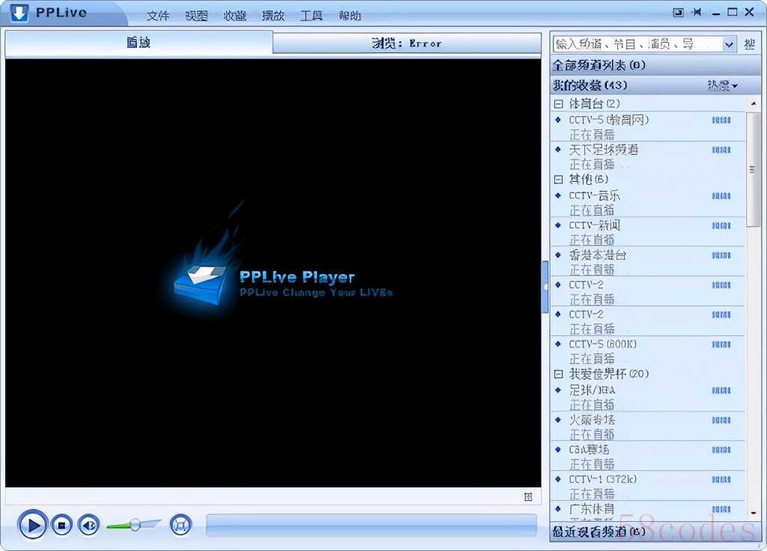Click 正在直播 status under CCTV-新闻

592,240
